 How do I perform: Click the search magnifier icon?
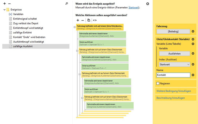click(x=67, y=4)
